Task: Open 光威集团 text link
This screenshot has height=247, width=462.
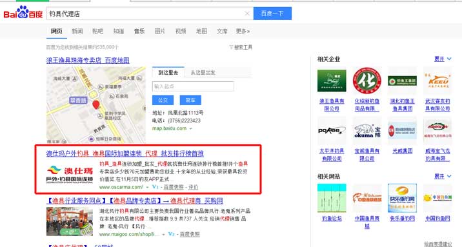Action: click(402, 152)
